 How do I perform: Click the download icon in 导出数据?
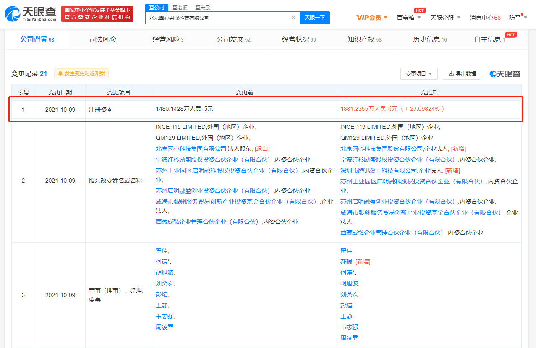click(x=451, y=73)
